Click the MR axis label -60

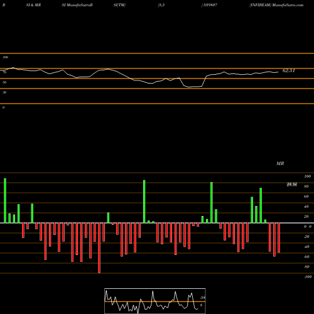pyautogui.click(x=306, y=257)
